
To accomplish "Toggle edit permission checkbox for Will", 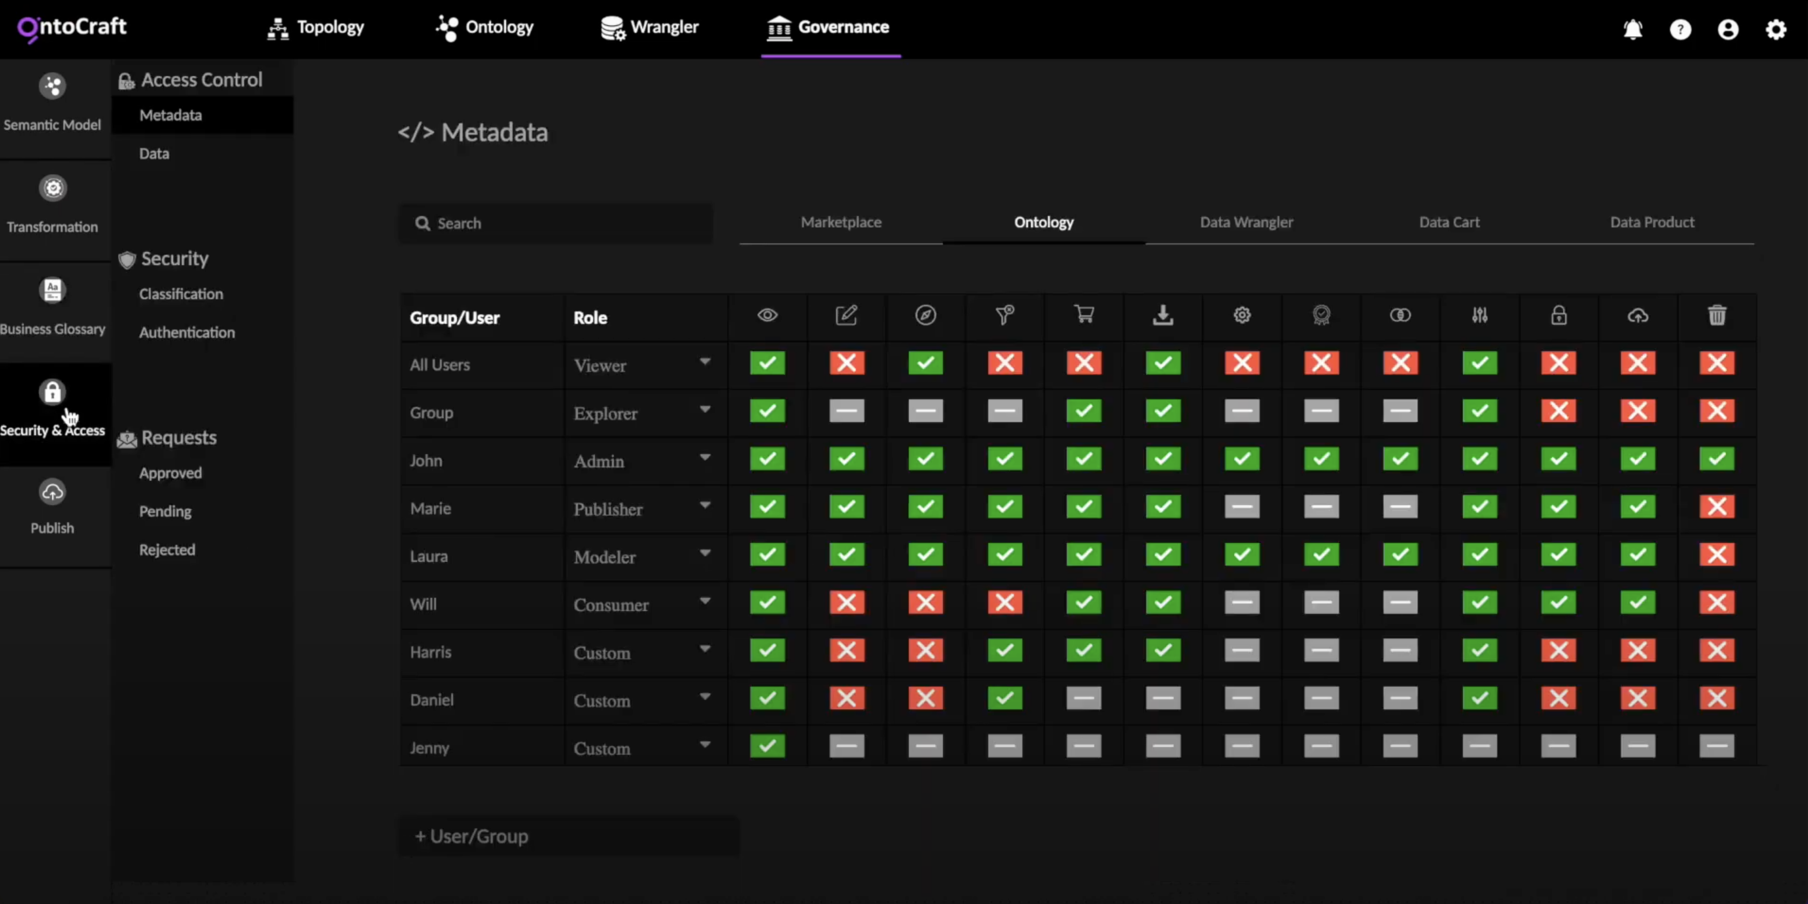I will tap(846, 603).
